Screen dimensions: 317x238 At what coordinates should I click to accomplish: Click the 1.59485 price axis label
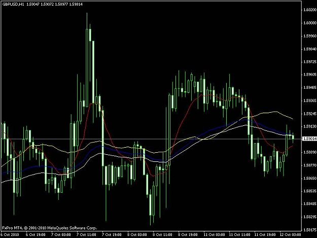pos(309,88)
